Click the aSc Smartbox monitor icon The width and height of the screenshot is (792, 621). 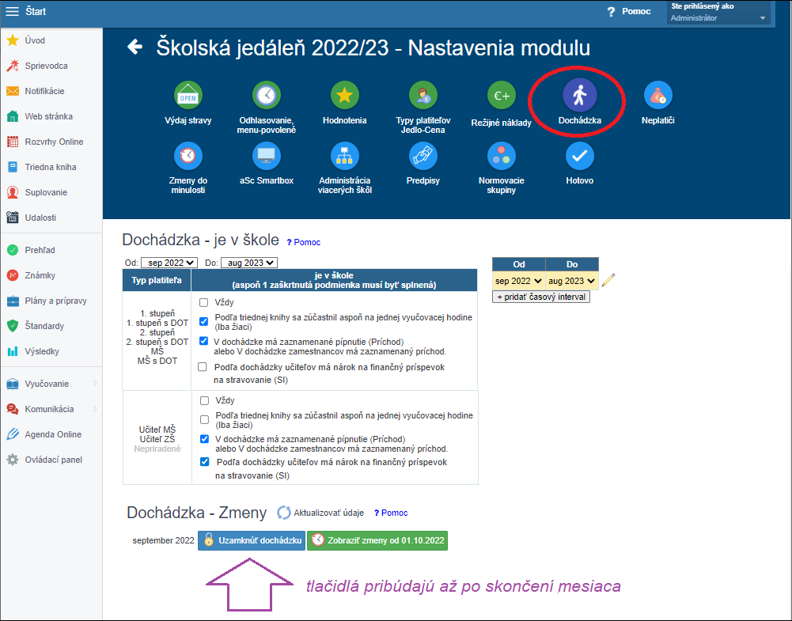(x=266, y=156)
